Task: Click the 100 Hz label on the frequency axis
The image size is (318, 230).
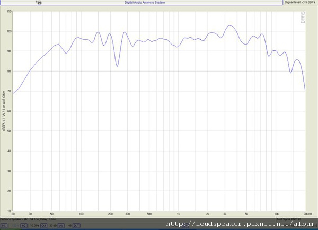Action: coord(81,214)
